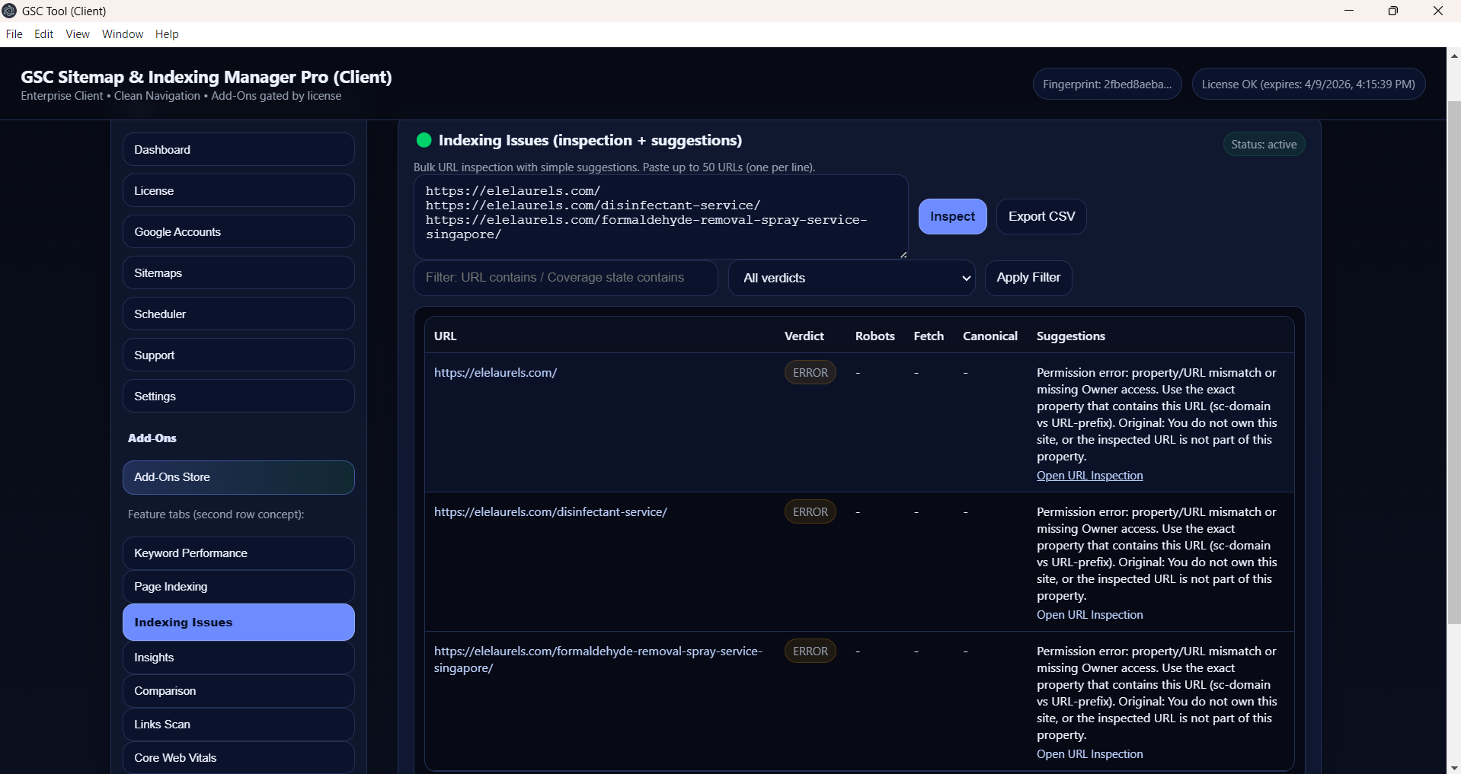Navigate to Core Web Vitals
The width and height of the screenshot is (1461, 774).
coord(238,758)
